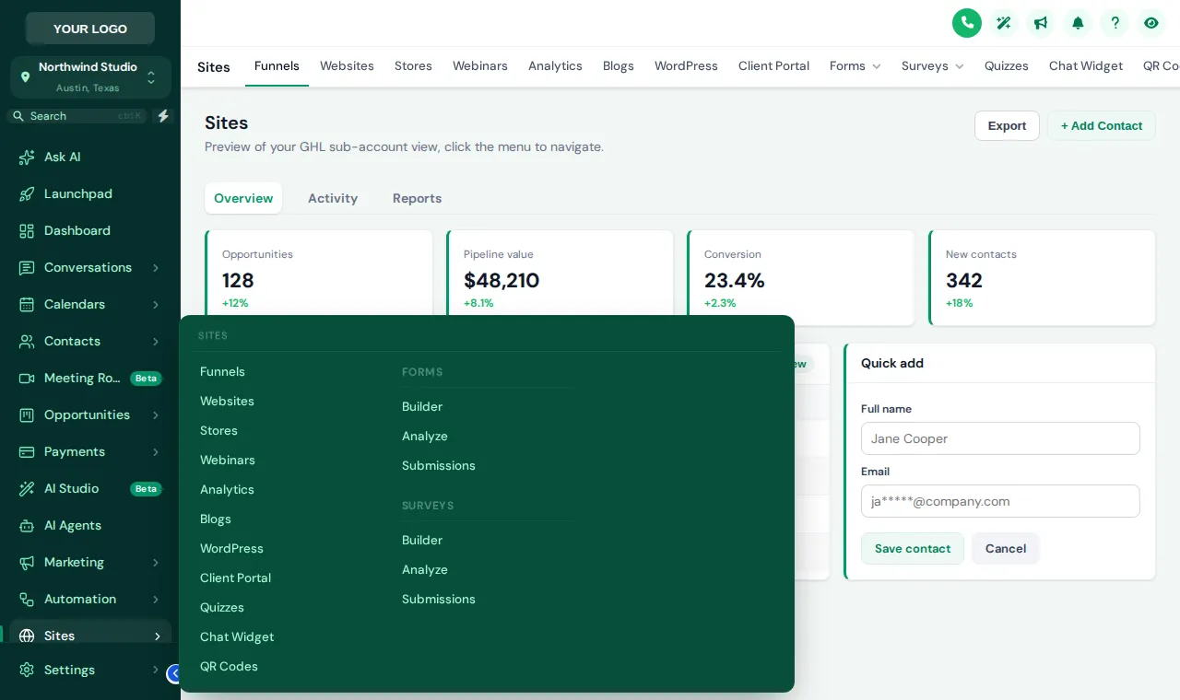
Task: Click the Meeting Rooms camera icon
Action: [x=27, y=379]
